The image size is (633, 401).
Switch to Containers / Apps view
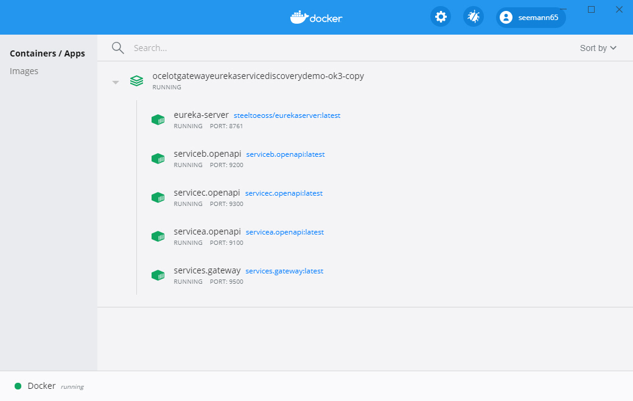[x=47, y=53]
